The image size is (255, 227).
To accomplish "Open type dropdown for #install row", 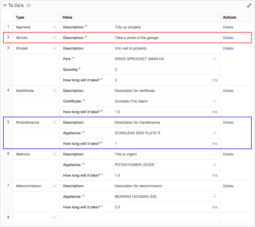I will pos(55,48).
